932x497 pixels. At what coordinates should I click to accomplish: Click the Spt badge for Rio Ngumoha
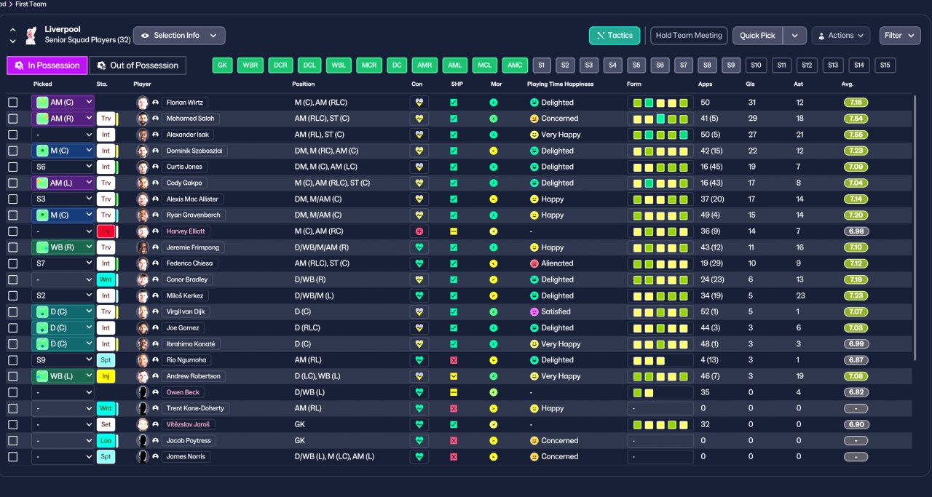(106, 360)
